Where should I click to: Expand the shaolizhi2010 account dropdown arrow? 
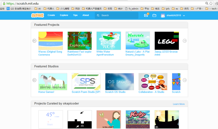[x=184, y=15]
